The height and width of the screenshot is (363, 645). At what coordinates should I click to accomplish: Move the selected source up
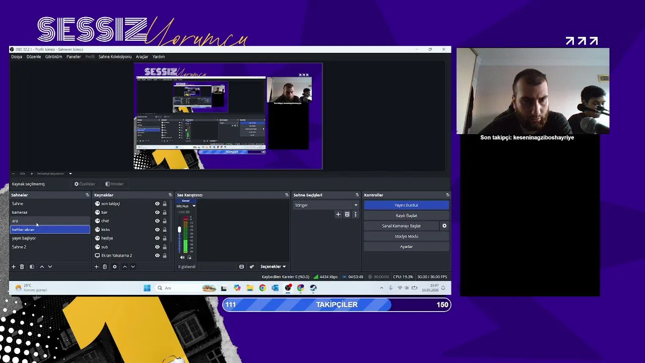pos(124,267)
